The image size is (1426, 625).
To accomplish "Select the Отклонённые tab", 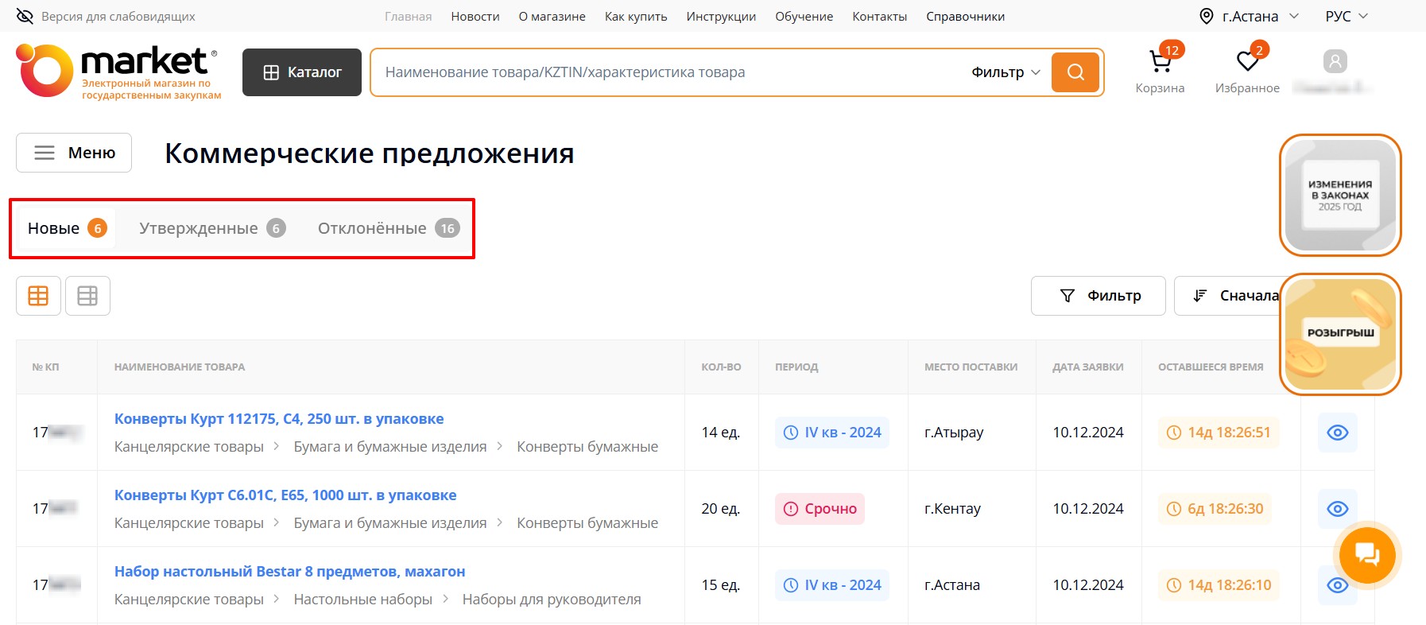I will (x=388, y=229).
